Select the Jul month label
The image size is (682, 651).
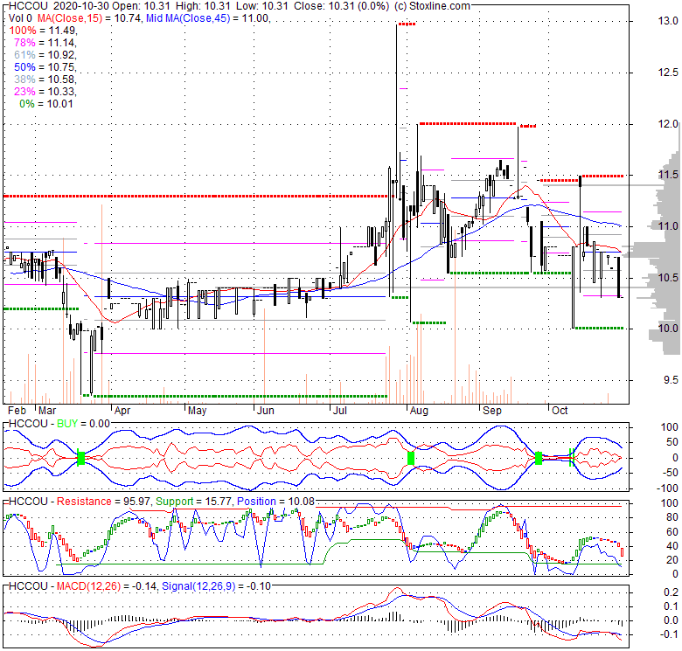coord(340,411)
